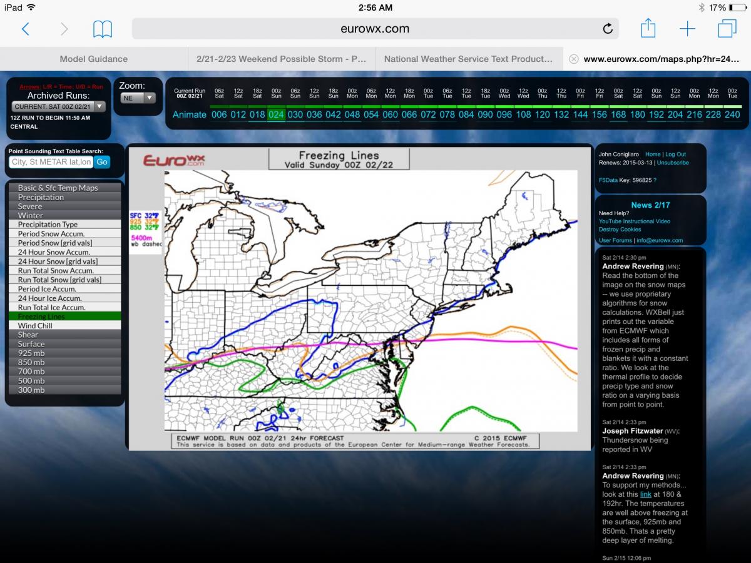This screenshot has width=751, height=563.
Task: Add a new Safari tab
Action: coord(687,29)
